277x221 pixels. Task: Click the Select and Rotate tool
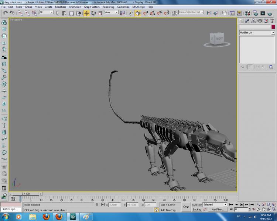click(93, 13)
